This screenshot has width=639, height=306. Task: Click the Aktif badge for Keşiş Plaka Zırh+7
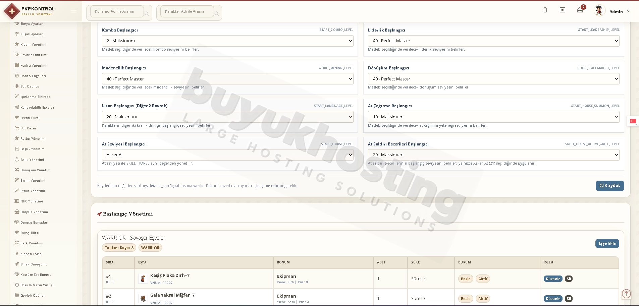pyautogui.click(x=483, y=279)
